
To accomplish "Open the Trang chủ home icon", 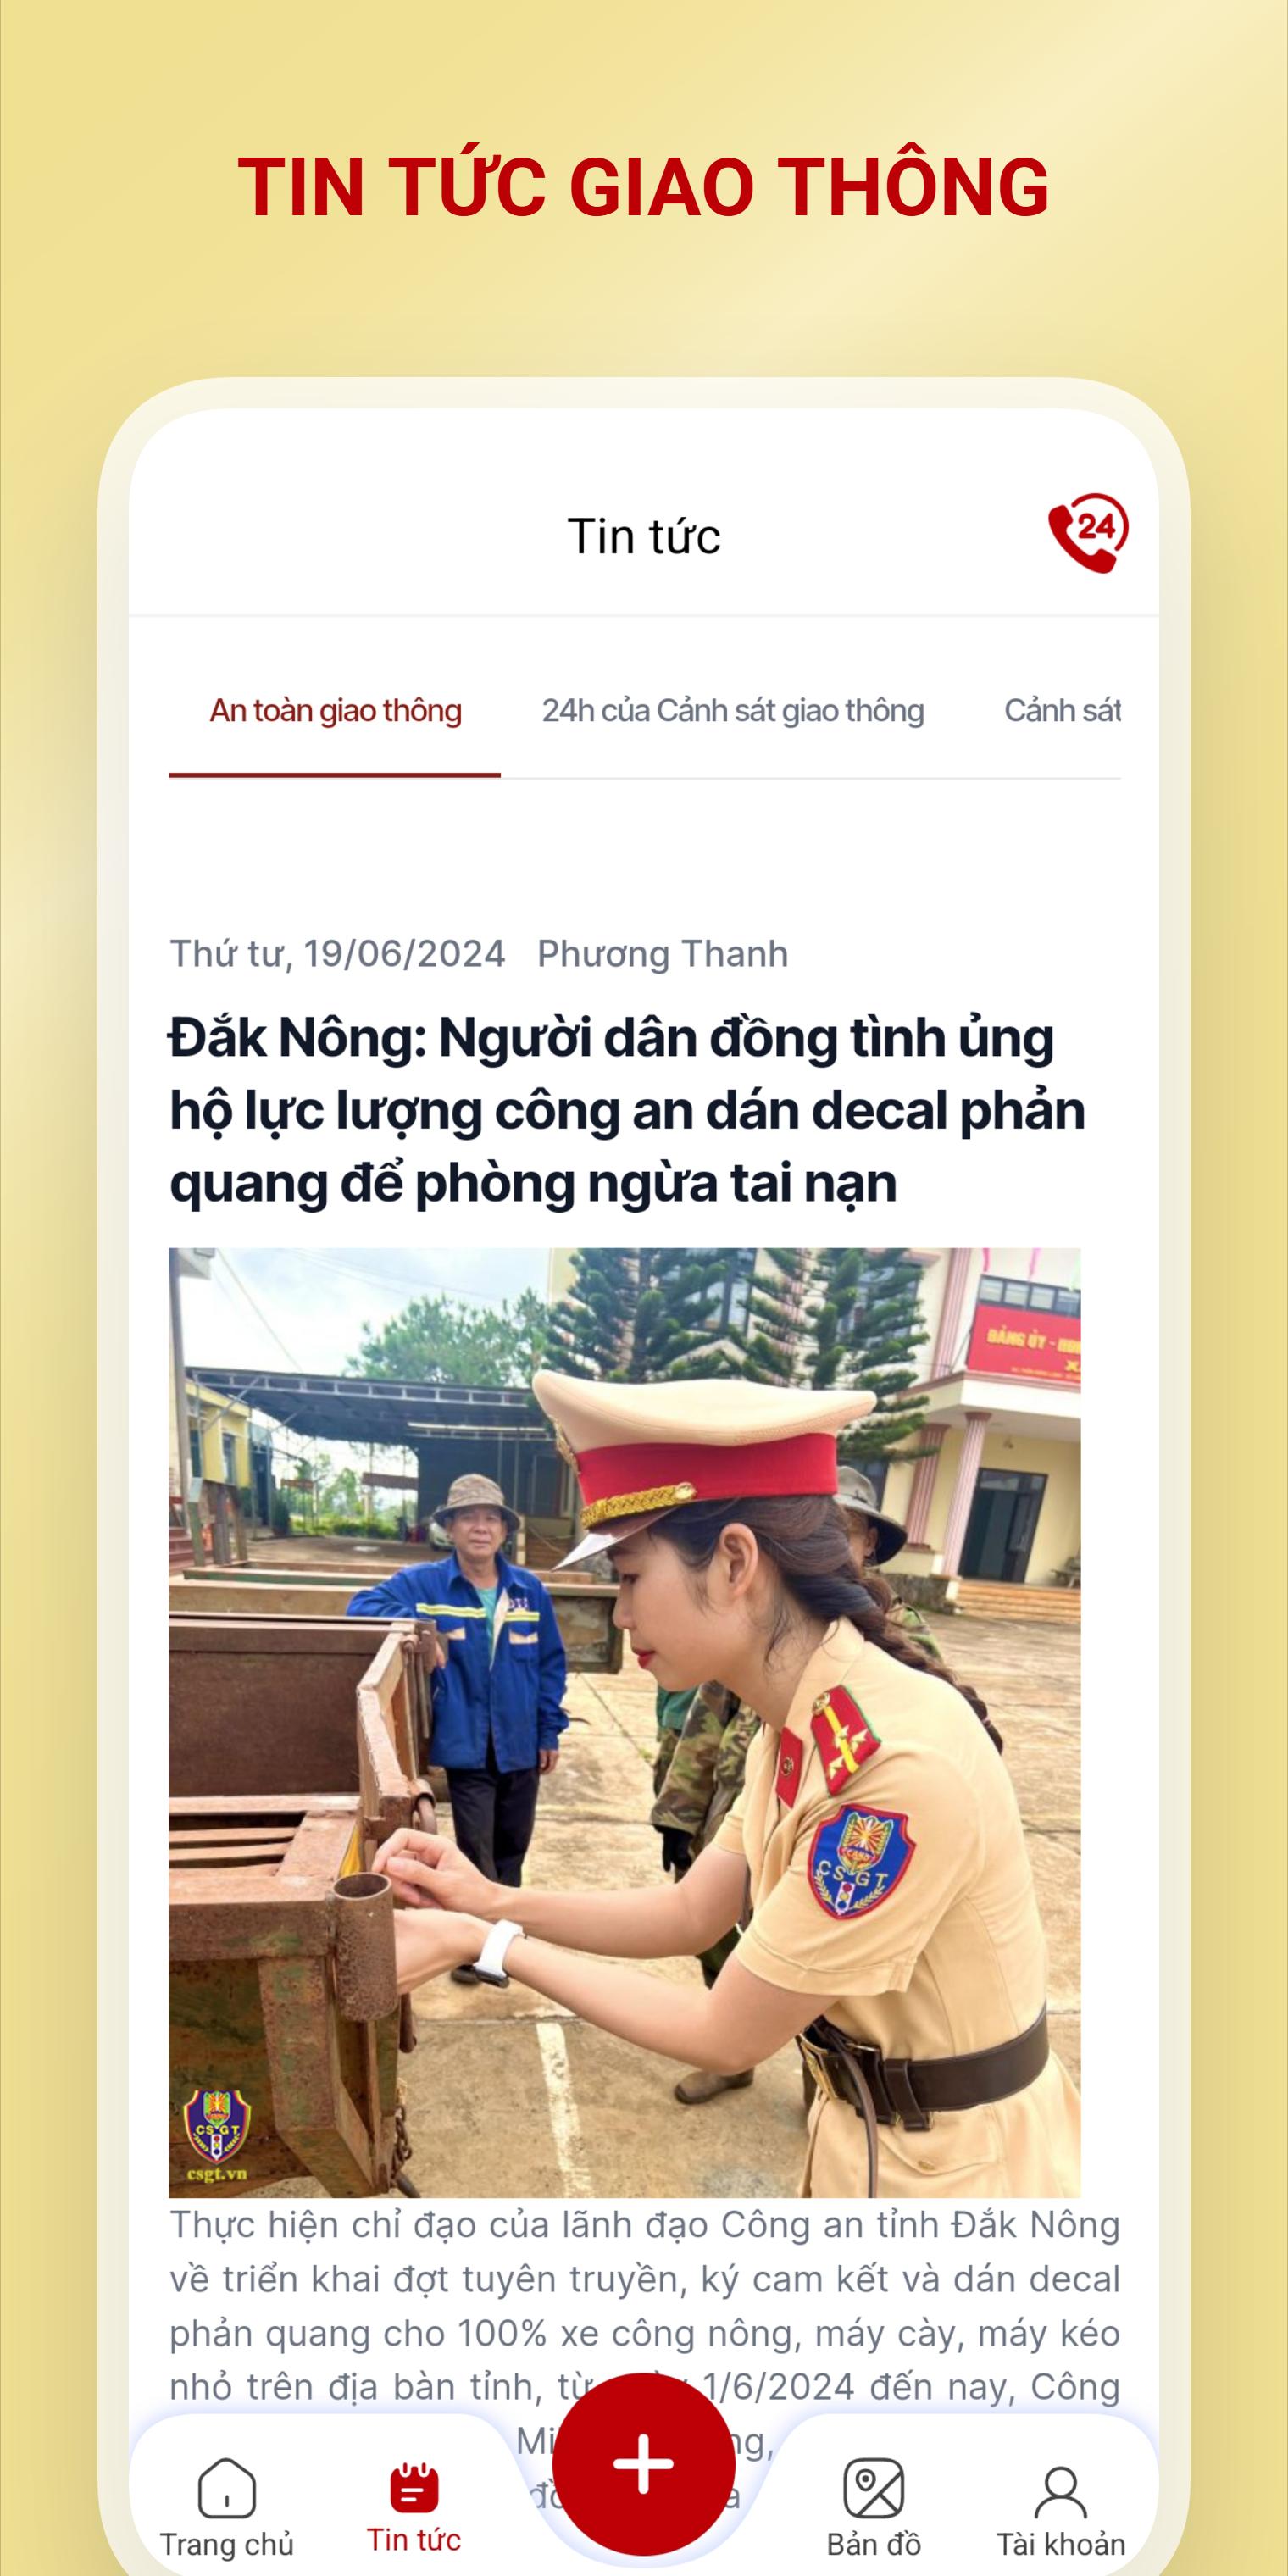I will coord(227,2487).
